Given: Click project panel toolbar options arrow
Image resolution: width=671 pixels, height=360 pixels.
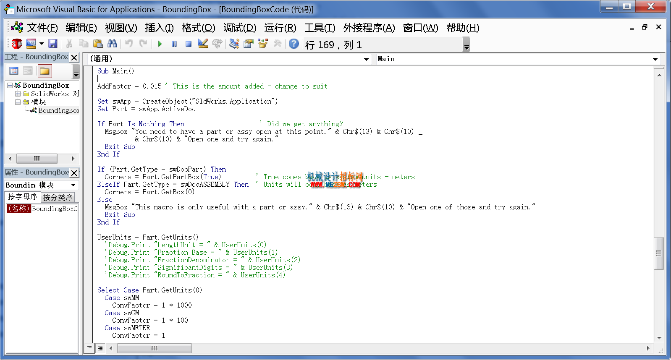Looking at the screenshot, I should 76,71.
